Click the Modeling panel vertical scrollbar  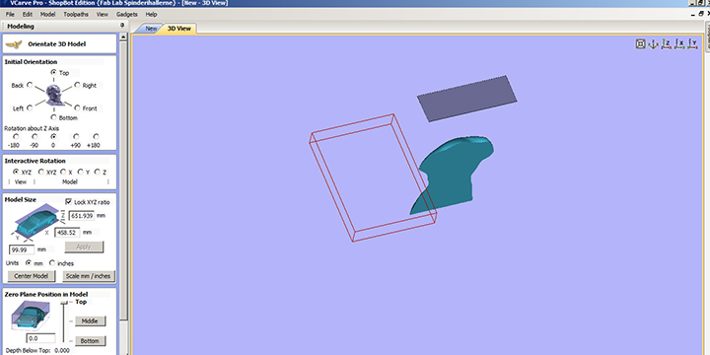[123, 181]
